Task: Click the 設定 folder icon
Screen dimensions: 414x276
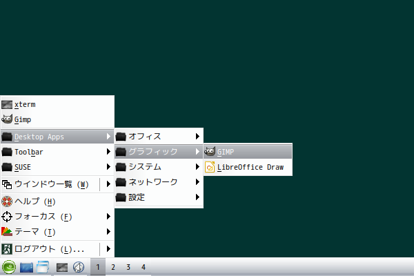Action: 121,197
